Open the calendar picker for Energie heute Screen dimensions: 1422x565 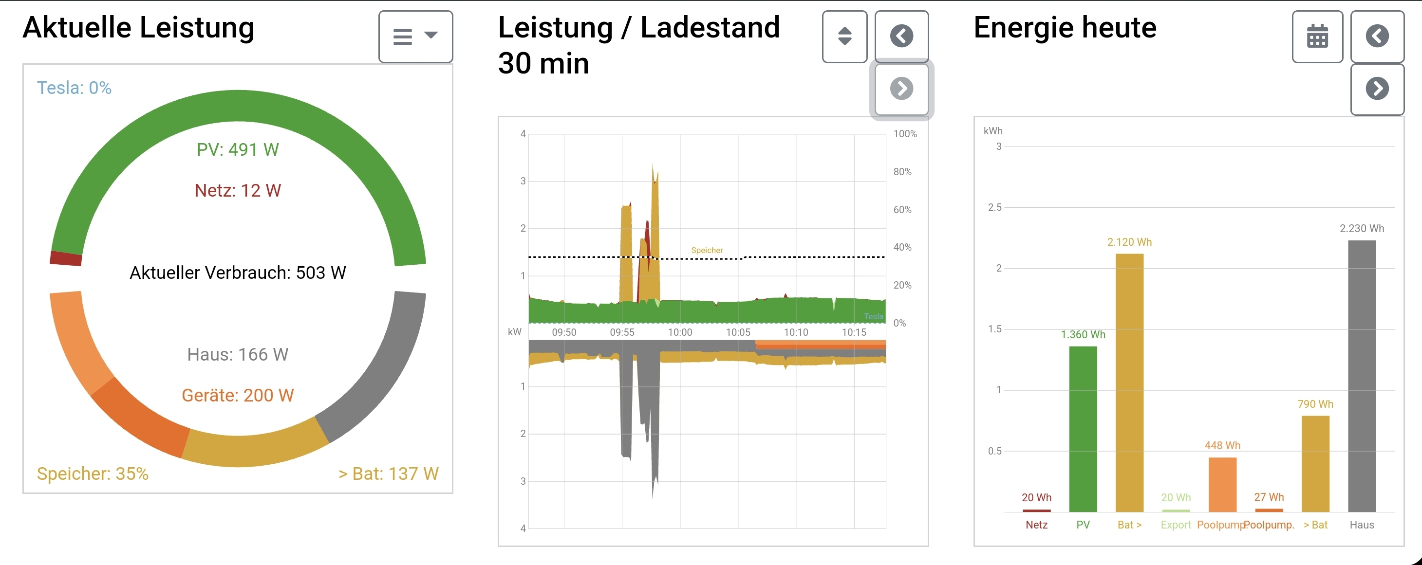(1317, 36)
